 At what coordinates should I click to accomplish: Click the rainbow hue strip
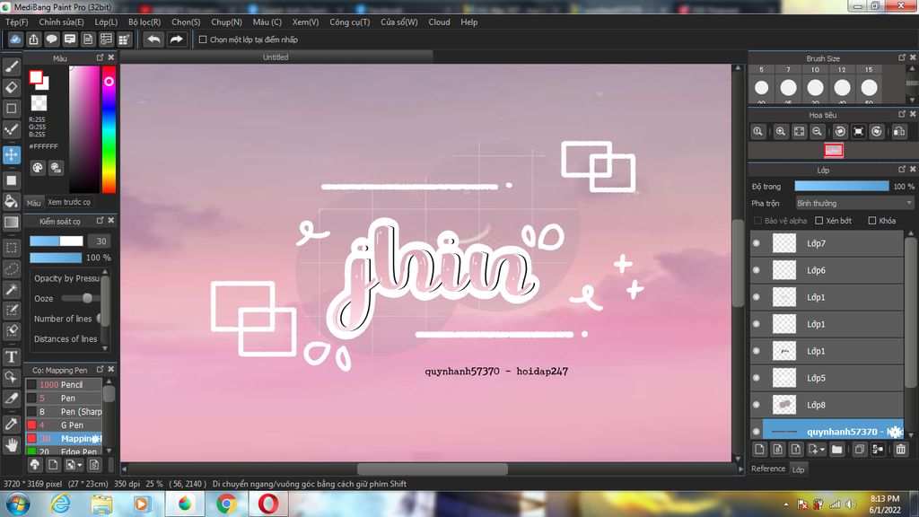click(109, 129)
